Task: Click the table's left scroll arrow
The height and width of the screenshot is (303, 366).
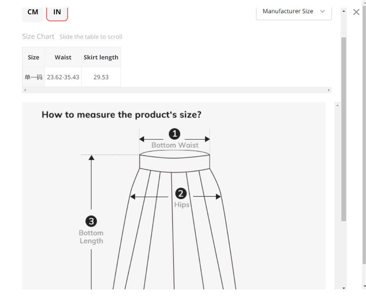Action: pyautogui.click(x=25, y=90)
